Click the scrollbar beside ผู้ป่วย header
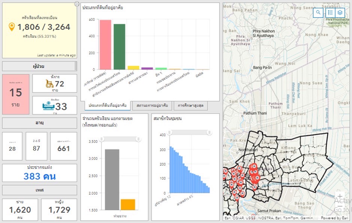The height and width of the screenshot is (223, 352). click(x=76, y=66)
